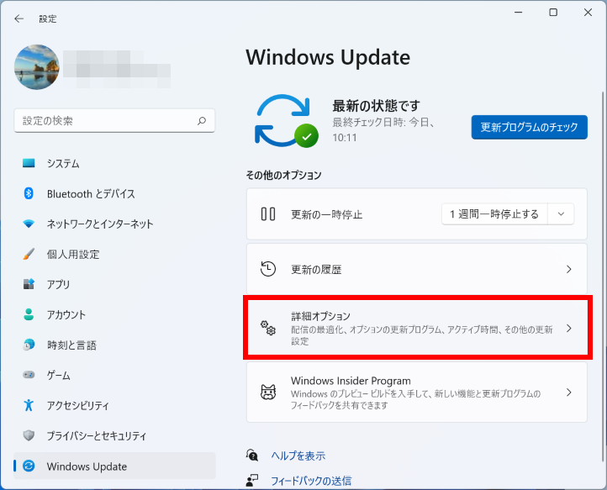607x490 pixels.
Task: Click the chevron on the 詳細オプション row
Action: pyautogui.click(x=568, y=329)
